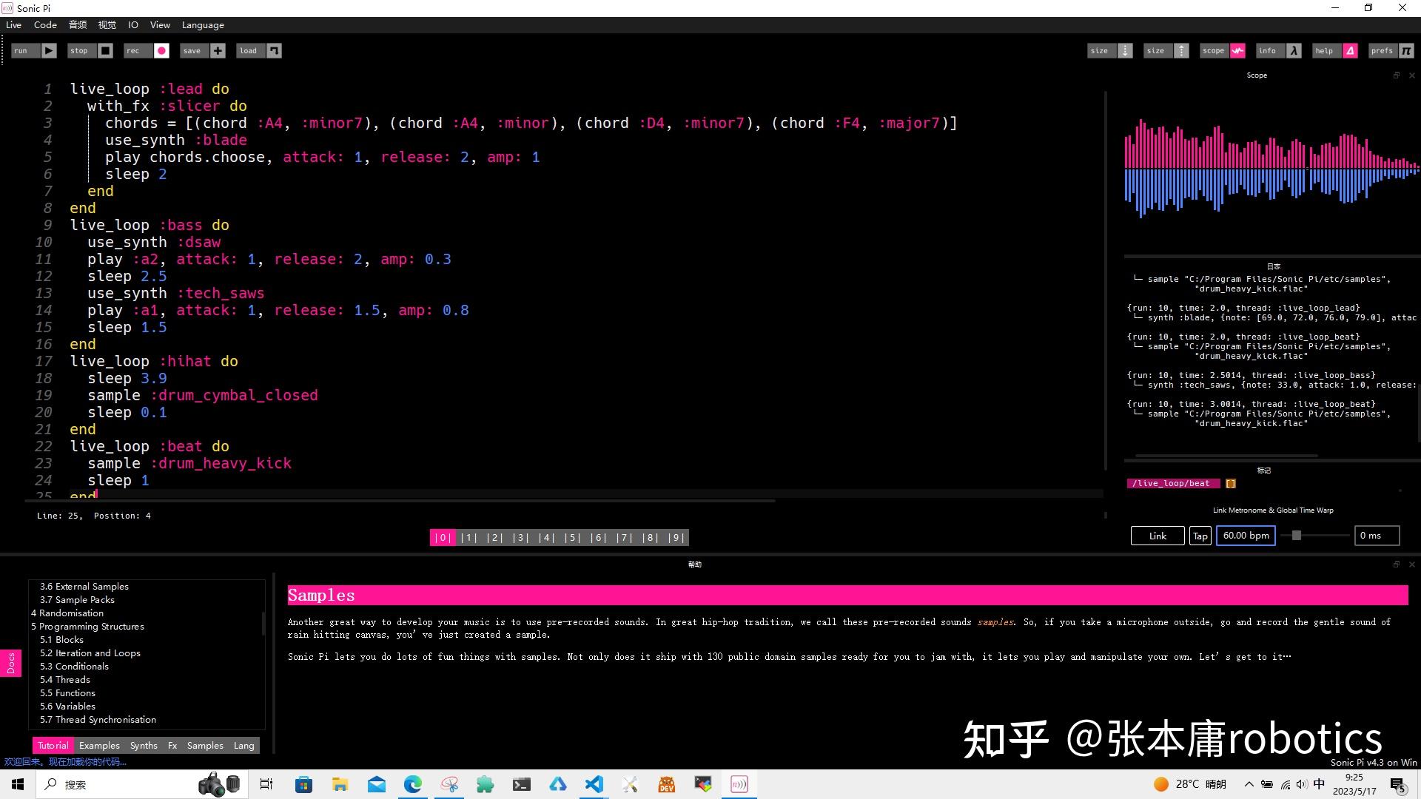Screen dimensions: 1421x799
Task: Switch to the Examples tab
Action: pyautogui.click(x=98, y=745)
